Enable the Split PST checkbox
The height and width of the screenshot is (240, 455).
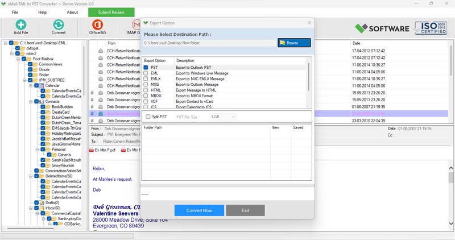[x=148, y=117]
